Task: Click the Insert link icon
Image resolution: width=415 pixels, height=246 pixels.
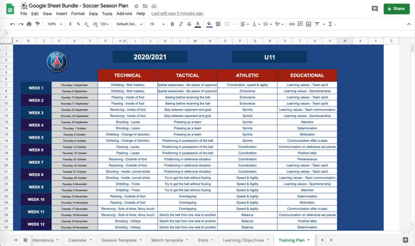Action: (x=292, y=24)
